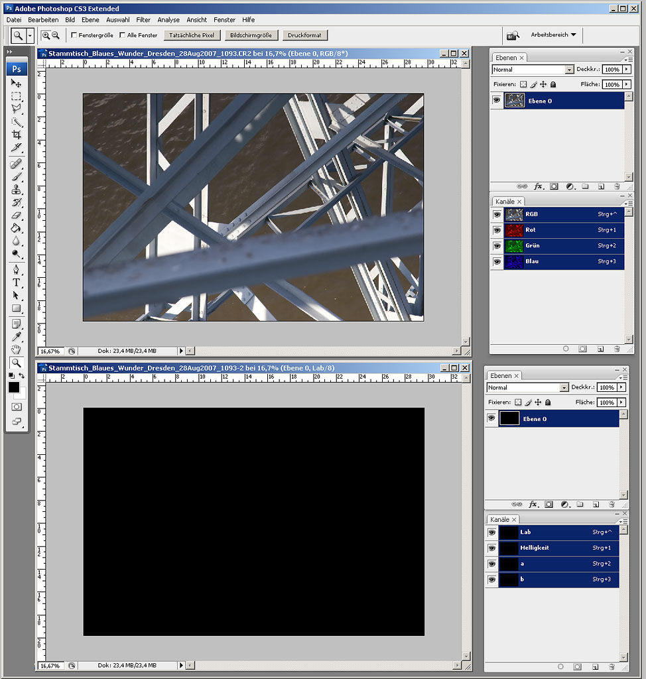
Task: Enable the Fenstergröße checkbox
Action: pyautogui.click(x=74, y=35)
